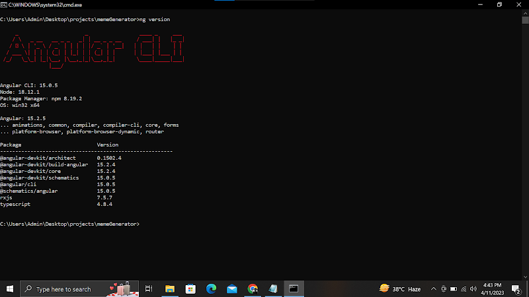Image resolution: width=529 pixels, height=297 pixels.
Task: Click the scrollbar up arrow
Action: tap(525, 13)
